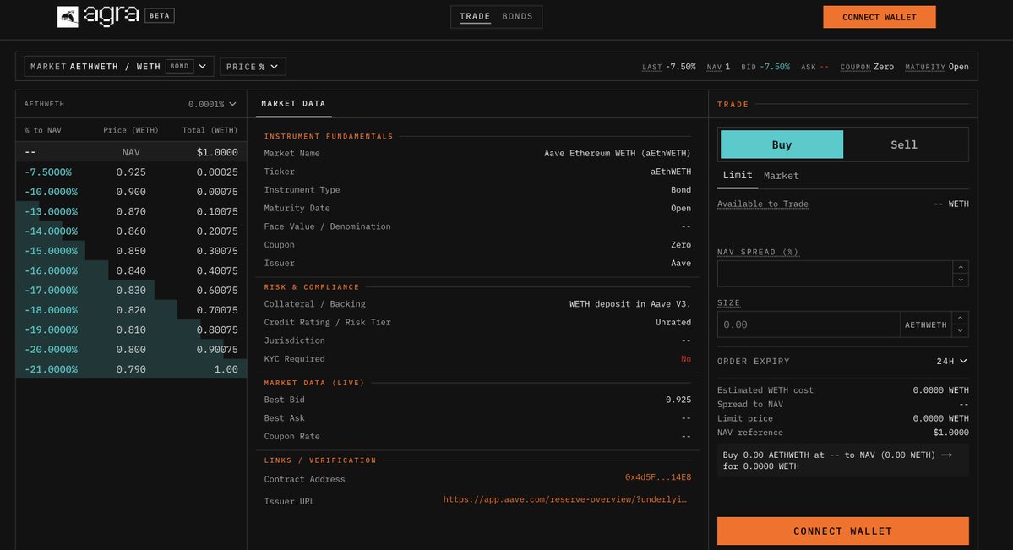Switch to Limit order type
The image size is (1013, 550).
click(737, 175)
